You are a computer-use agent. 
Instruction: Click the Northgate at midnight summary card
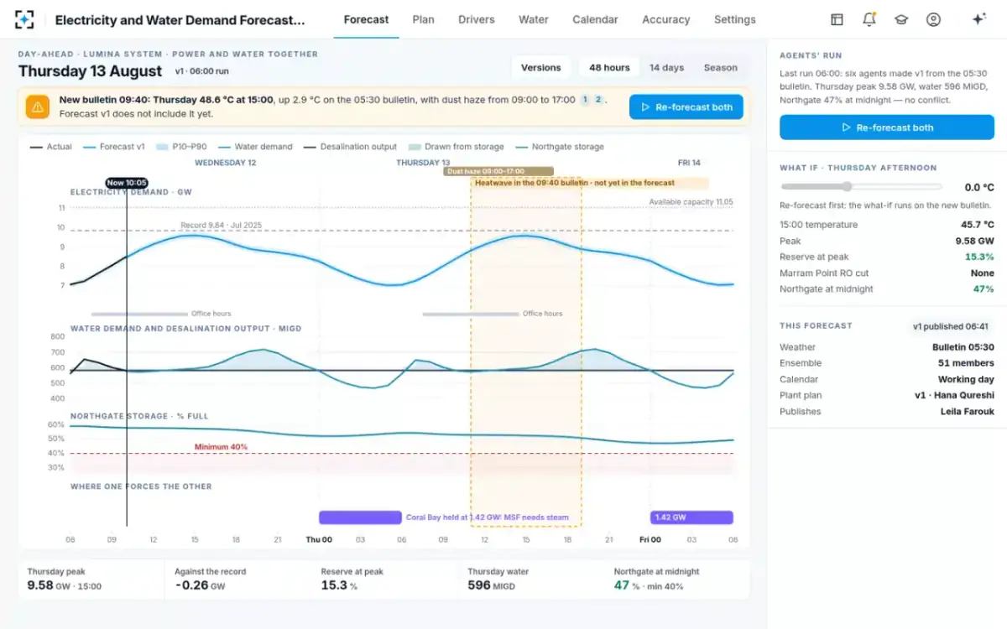(x=677, y=580)
